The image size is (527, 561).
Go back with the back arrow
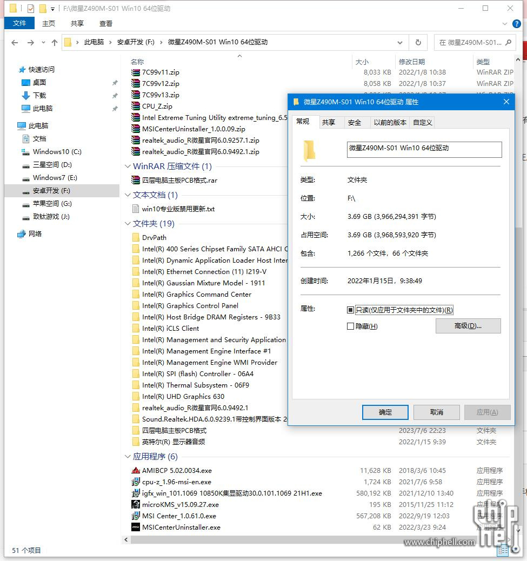click(x=15, y=43)
